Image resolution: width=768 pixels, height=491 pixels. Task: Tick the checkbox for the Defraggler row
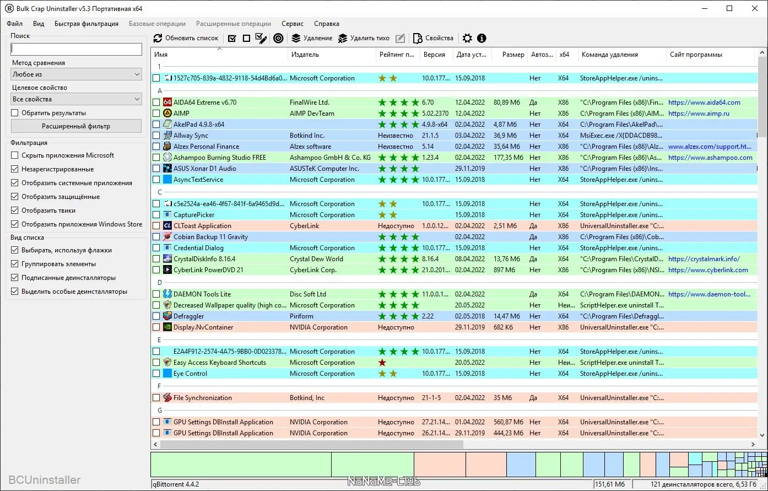coord(156,316)
